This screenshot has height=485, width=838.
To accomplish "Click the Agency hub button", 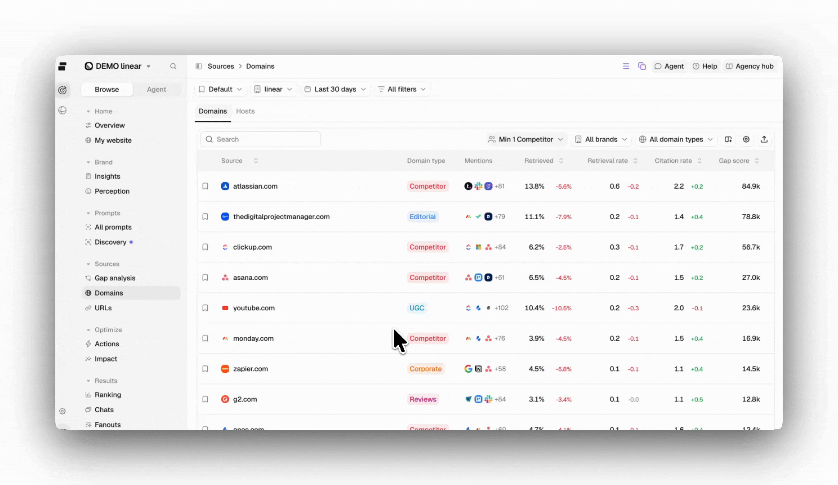I will click(749, 66).
